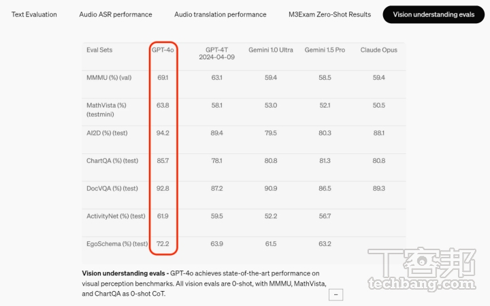490x306 pixels.
Task: Click the Eval Sets header cell
Action: [99, 50]
